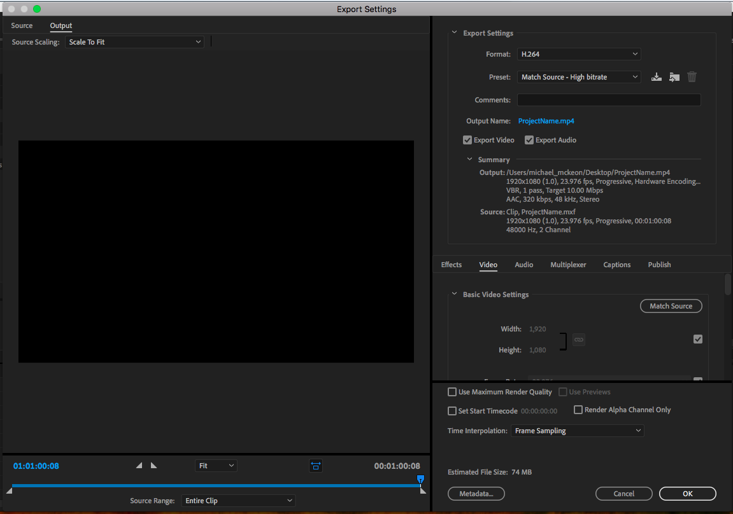Click the duration 00:01:00:08 text

(x=397, y=466)
